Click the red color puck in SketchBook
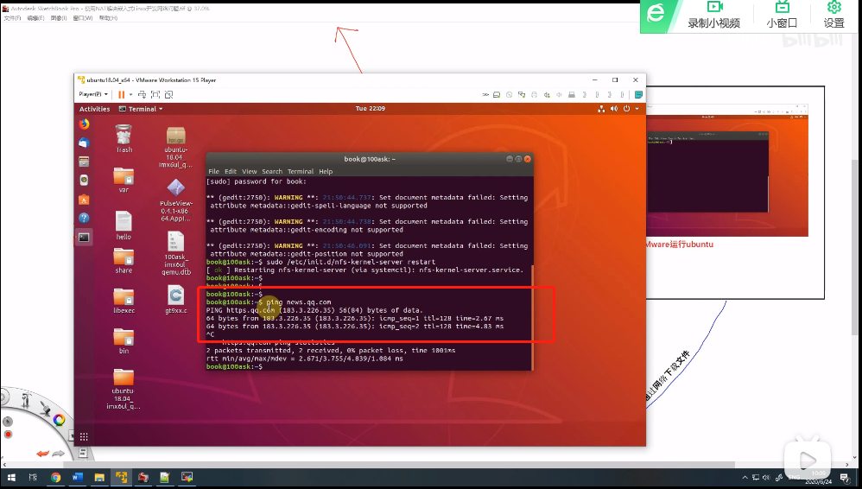Screen dimensions: 862x489 pos(8,435)
